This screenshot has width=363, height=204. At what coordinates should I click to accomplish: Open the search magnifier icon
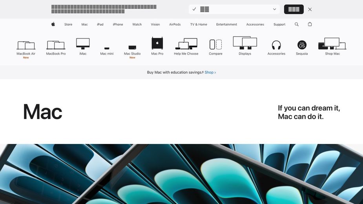[297, 24]
